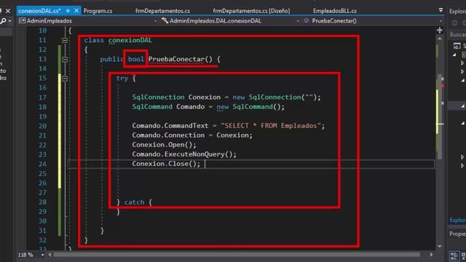Image resolution: width=466 pixels, height=262 pixels.
Task: Click the vertical scrollbar up arrow
Action: click(x=440, y=39)
